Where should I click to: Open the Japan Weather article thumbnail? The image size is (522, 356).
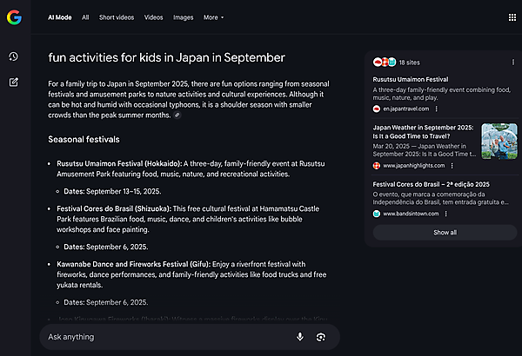pos(499,141)
